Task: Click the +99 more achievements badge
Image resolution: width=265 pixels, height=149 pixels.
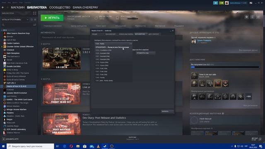Action: pos(248,96)
